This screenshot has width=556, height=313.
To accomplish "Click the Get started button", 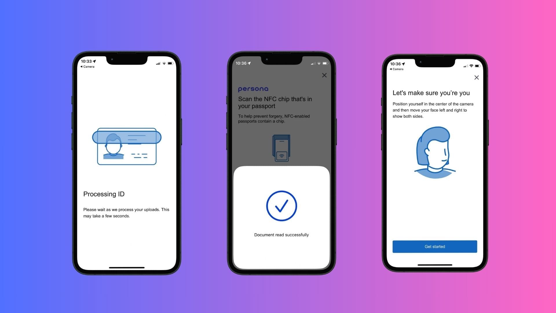I will (x=435, y=247).
